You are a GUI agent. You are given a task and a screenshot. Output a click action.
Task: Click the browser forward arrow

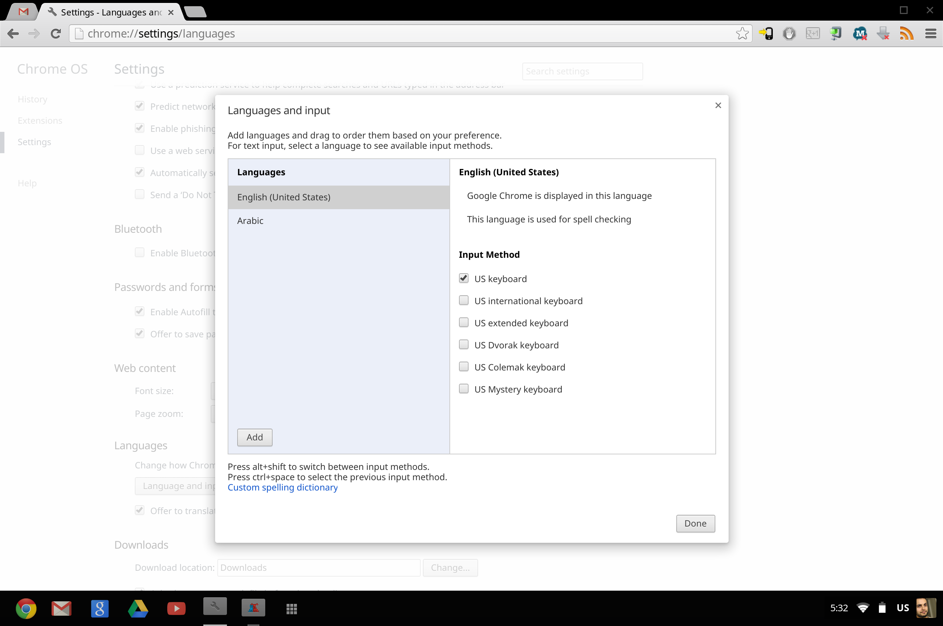pyautogui.click(x=34, y=34)
